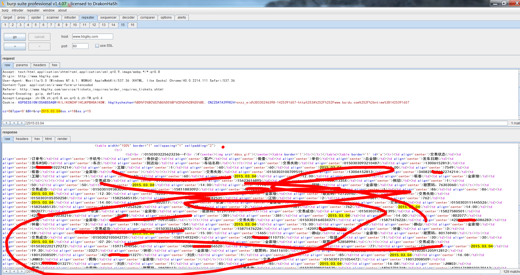Find next match in response
Screen dimensions: 520x275
(x=22, y=271)
